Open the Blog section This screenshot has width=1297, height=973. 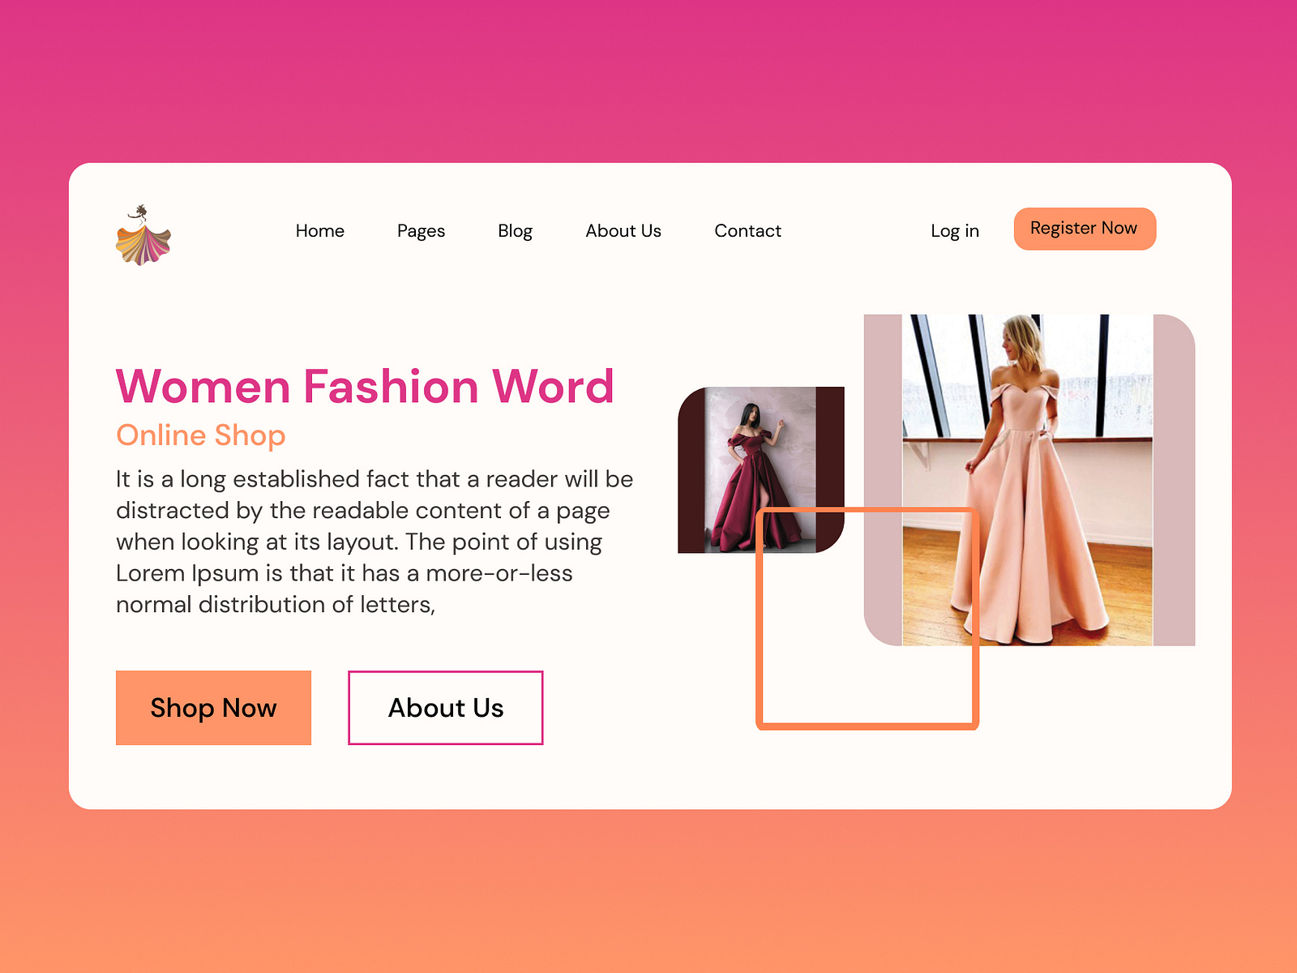pos(516,231)
